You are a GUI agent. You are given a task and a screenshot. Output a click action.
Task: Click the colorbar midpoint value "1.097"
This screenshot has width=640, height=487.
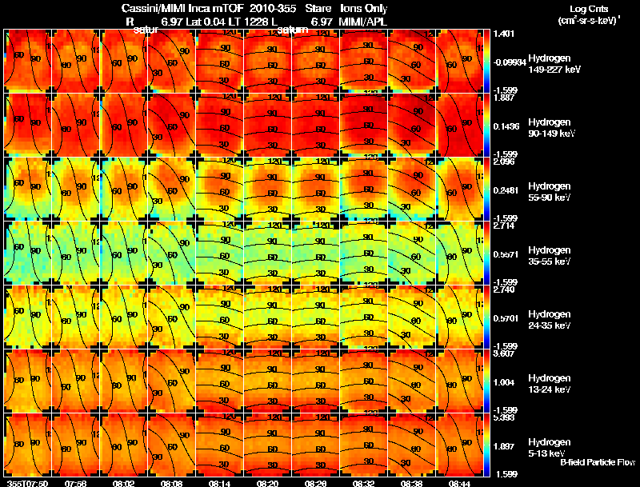(x=504, y=447)
